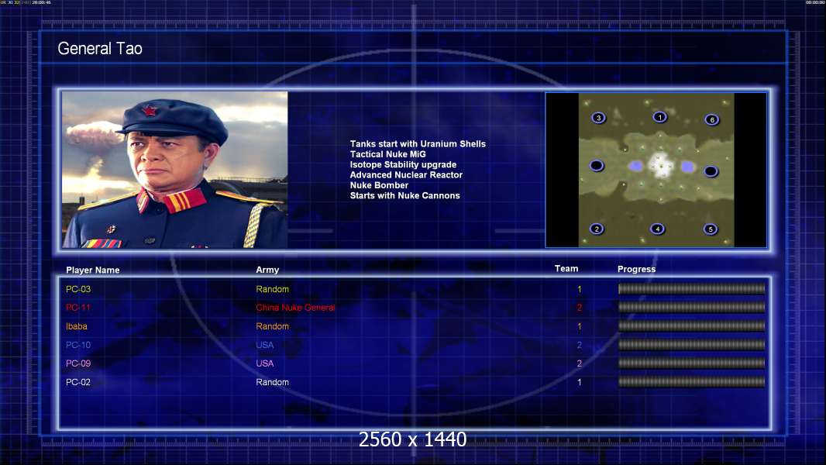Select player name PC-02

78,382
